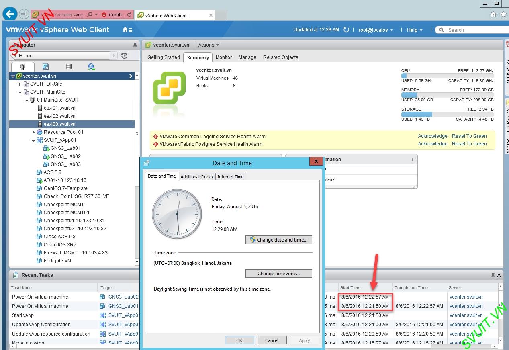Viewport: 509px width, 350px height.
Task: Switch to Storage inventory icon
Action: point(69,67)
